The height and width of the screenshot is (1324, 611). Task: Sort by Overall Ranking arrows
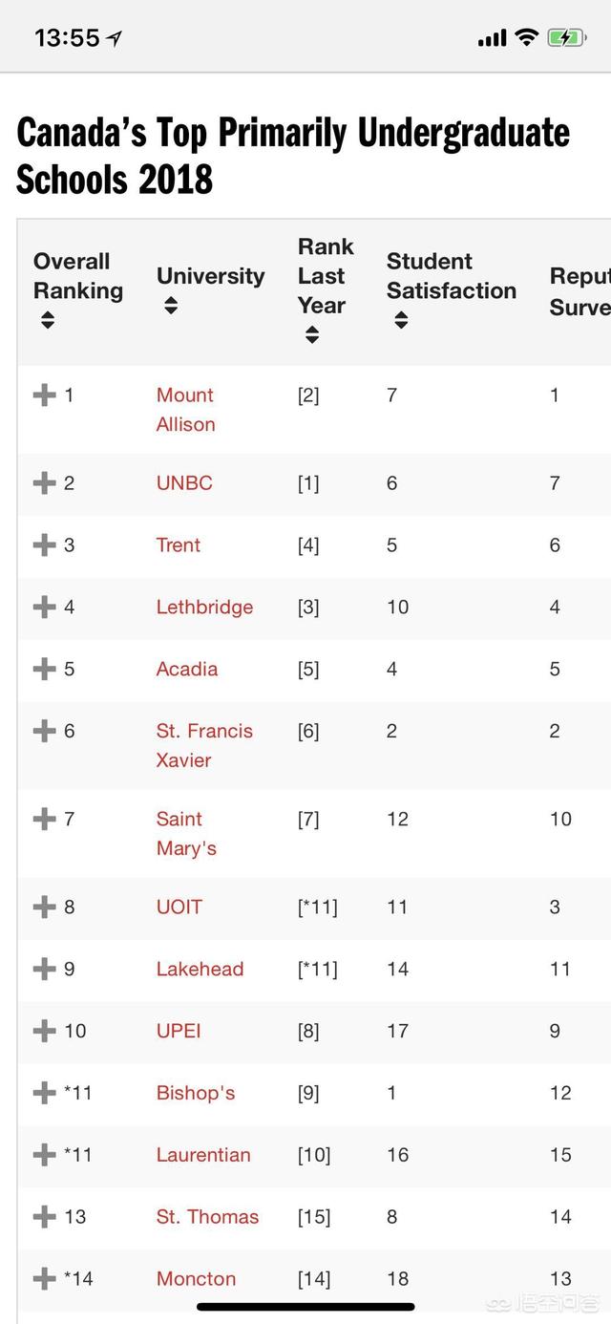pos(48,321)
